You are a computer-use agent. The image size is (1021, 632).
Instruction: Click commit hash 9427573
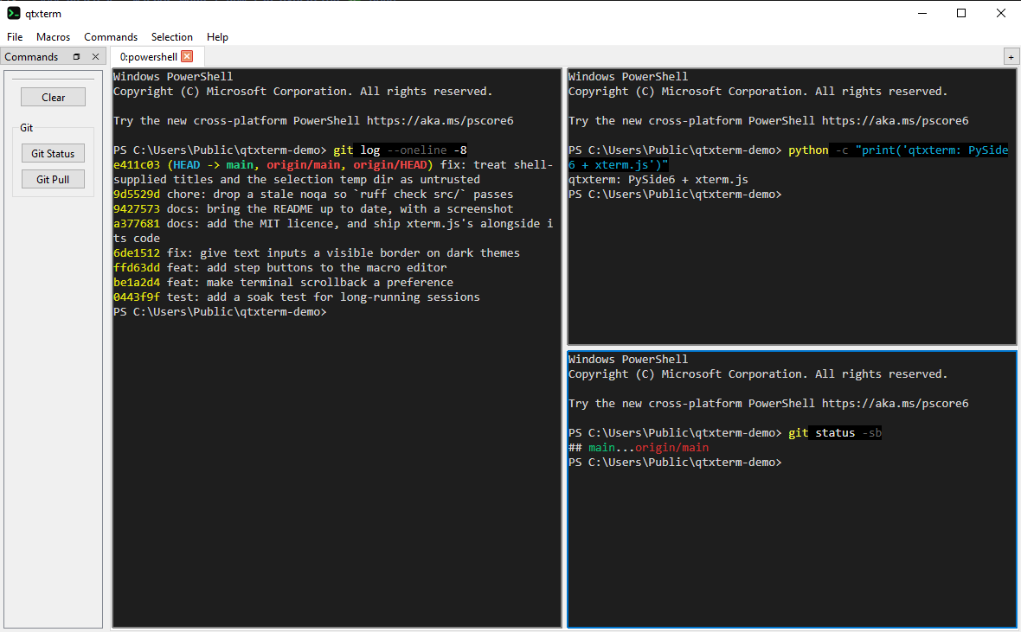pos(137,209)
